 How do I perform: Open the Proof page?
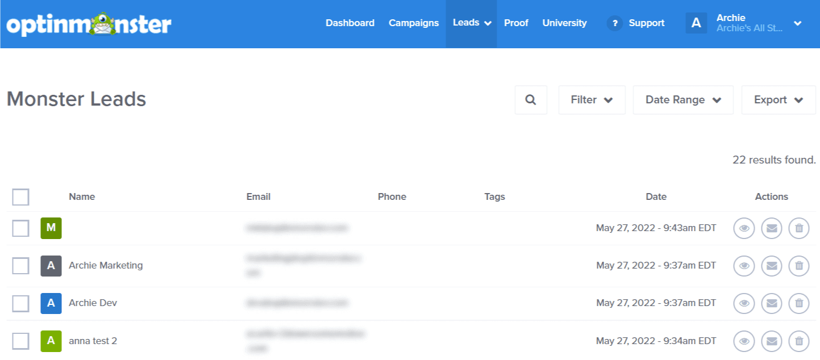516,23
